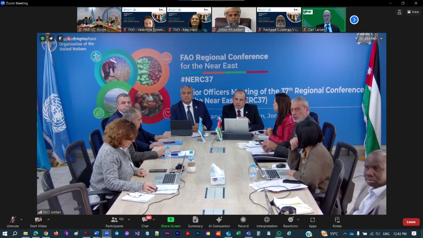Click the Recording indicator in the video
Screen dimensions: 423x238
point(77,39)
